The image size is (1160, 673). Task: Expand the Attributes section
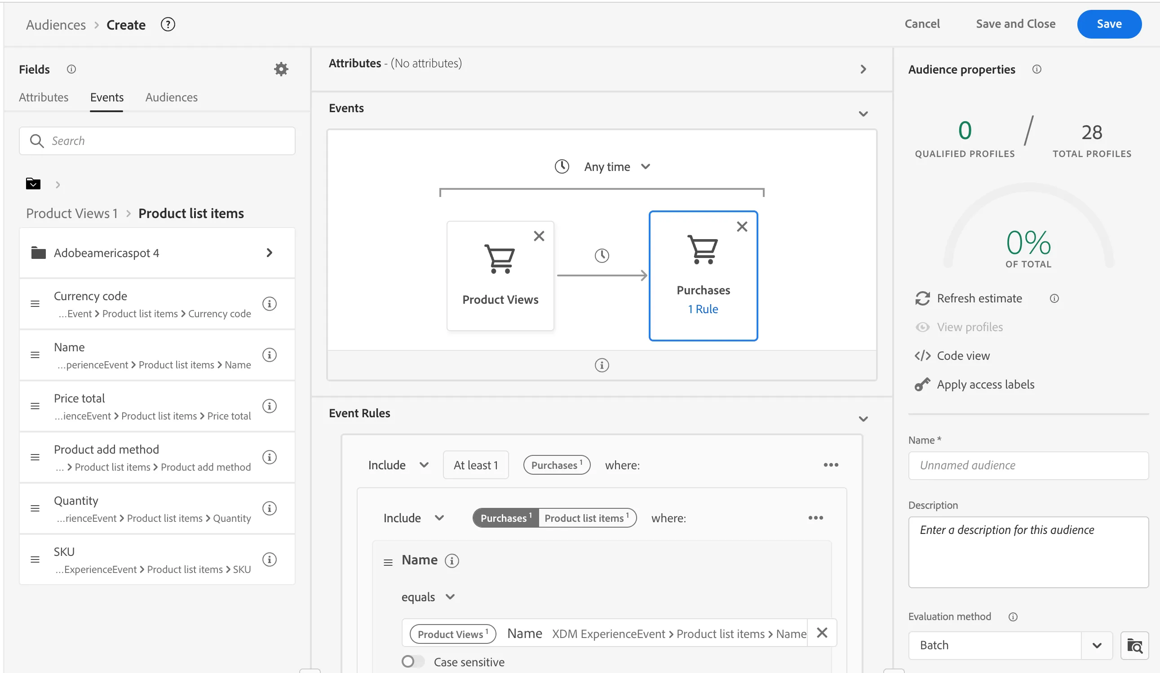863,69
